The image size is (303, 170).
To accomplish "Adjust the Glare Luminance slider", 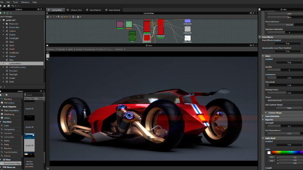I will click(x=285, y=78).
